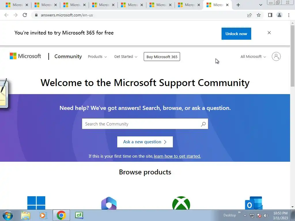295x221 pixels.
Task: Click the Buy Microsoft 365 button
Action: coord(162,57)
